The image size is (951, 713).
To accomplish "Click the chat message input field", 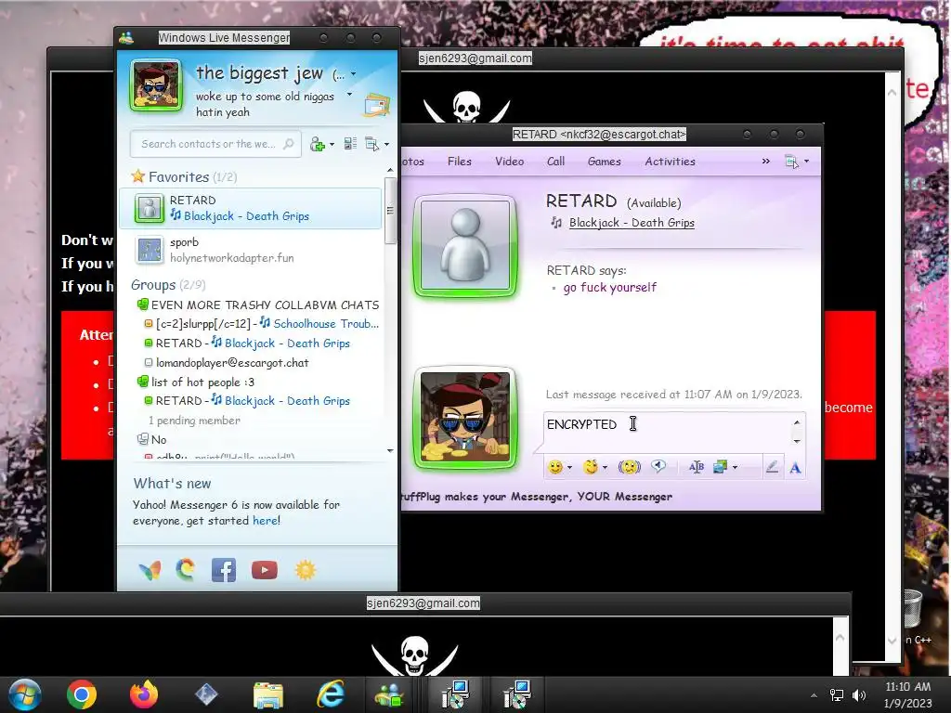I will (x=667, y=432).
